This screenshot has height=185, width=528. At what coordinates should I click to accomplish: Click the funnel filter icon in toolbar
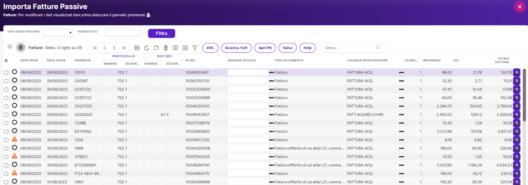click(195, 48)
